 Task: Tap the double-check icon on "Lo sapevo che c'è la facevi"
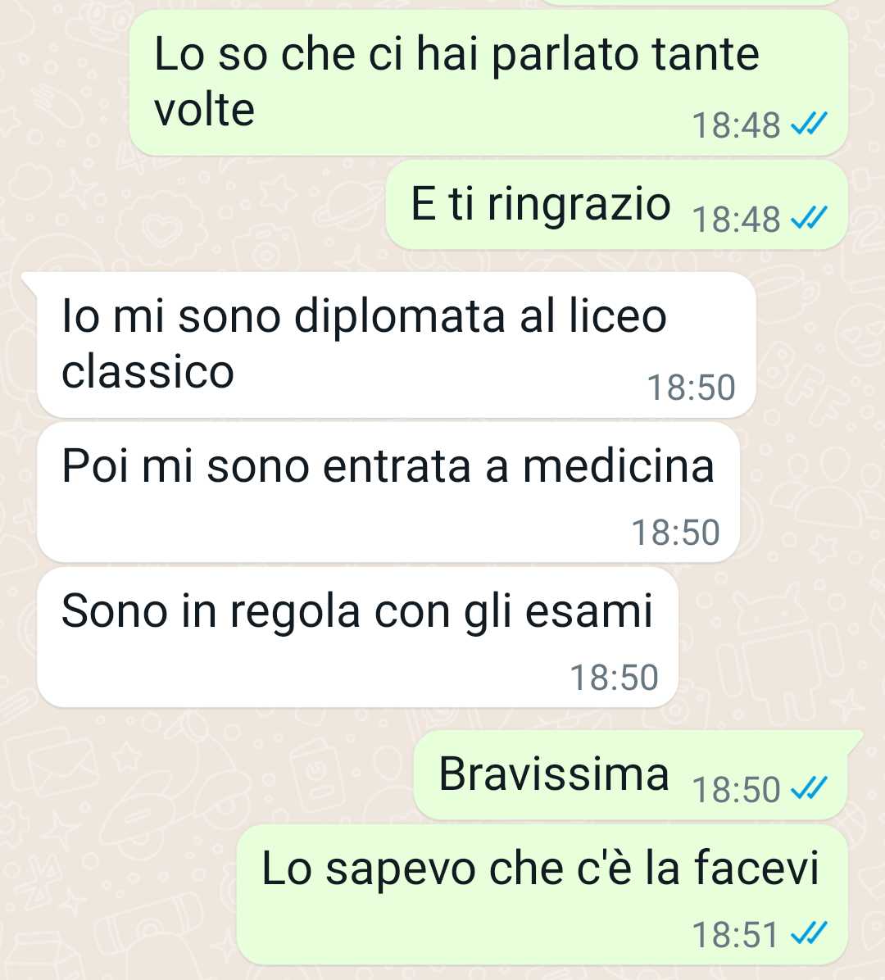[809, 934]
